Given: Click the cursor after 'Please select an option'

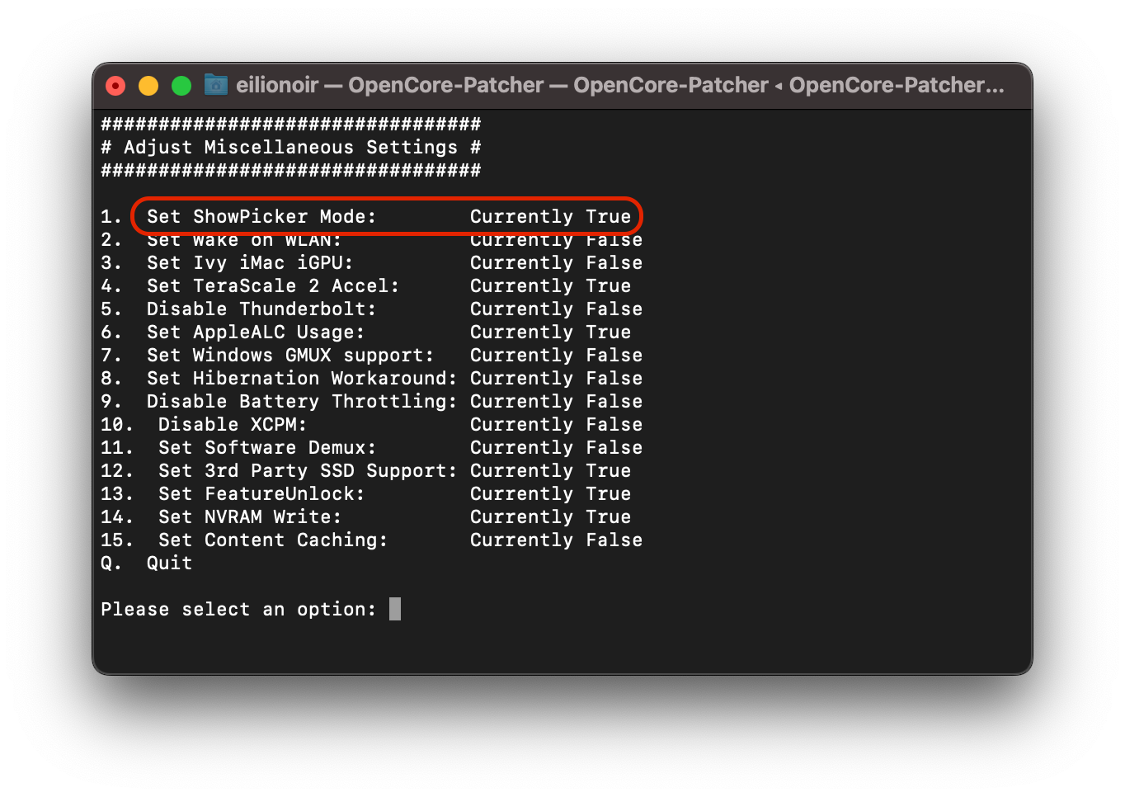Looking at the screenshot, I should [395, 609].
